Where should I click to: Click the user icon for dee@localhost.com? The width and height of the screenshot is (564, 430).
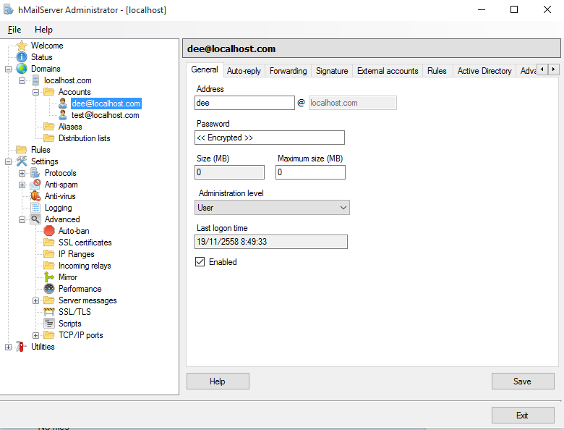click(x=63, y=104)
